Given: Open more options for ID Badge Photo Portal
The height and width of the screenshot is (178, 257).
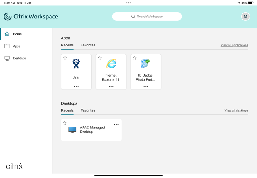Looking at the screenshot, I should pyautogui.click(x=146, y=86).
